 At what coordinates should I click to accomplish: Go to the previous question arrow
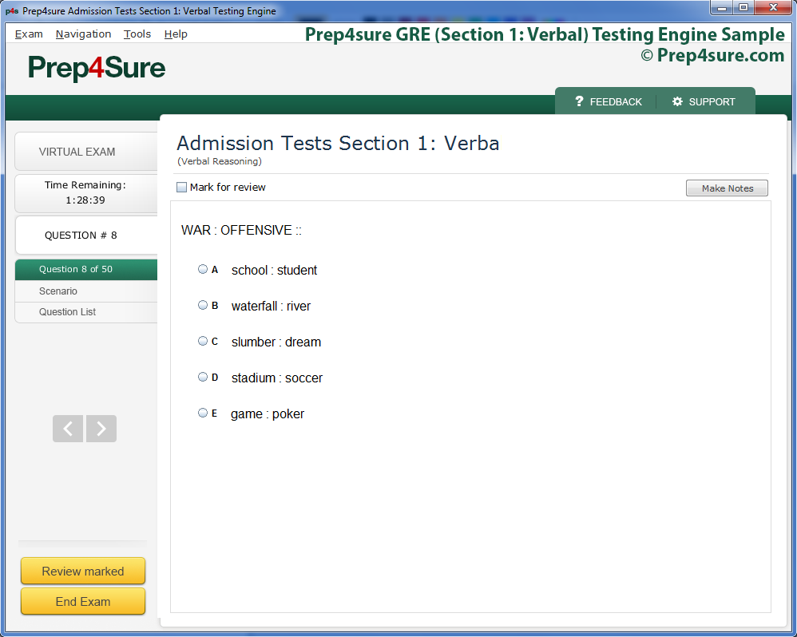click(68, 429)
